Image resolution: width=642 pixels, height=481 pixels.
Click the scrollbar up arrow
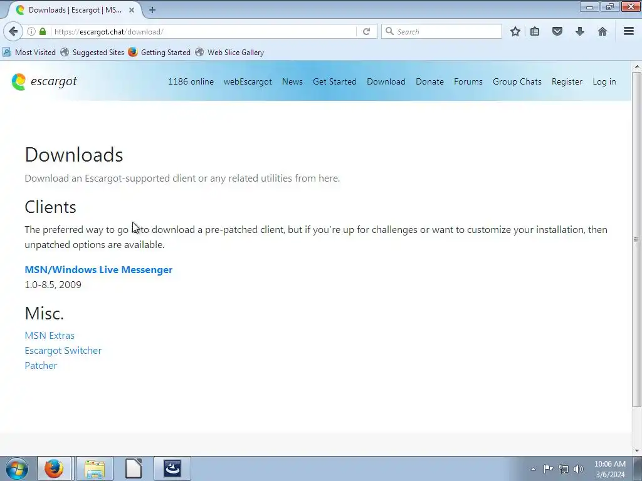click(x=637, y=66)
